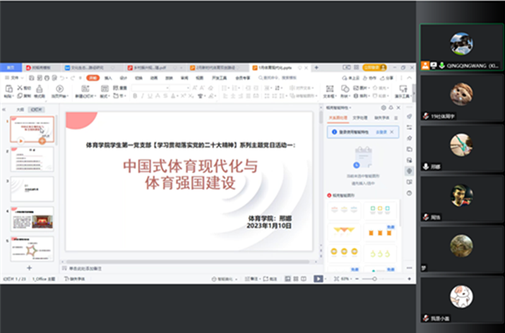
Task: Toggle Strikethrough formatting button
Action: [x=165, y=96]
